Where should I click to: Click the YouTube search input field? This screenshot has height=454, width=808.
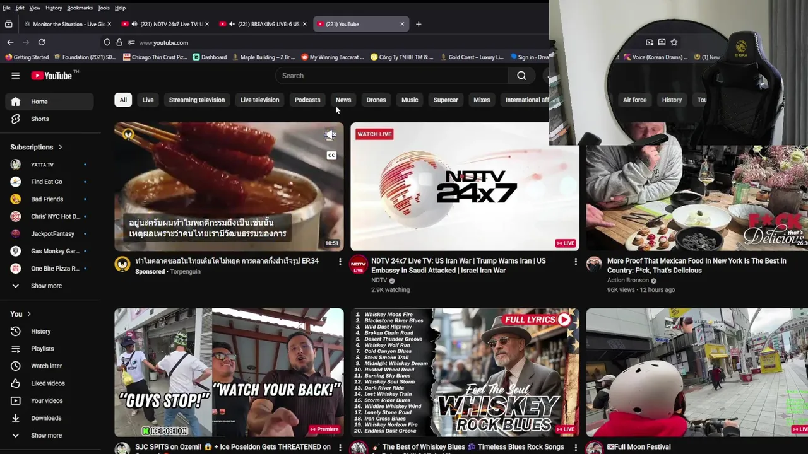391,76
